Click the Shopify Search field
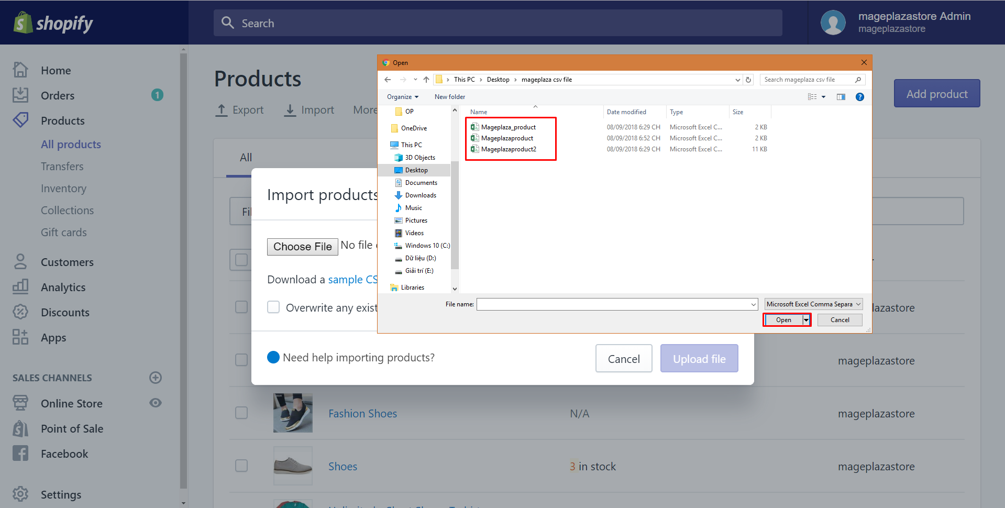This screenshot has width=1005, height=508. click(x=498, y=23)
